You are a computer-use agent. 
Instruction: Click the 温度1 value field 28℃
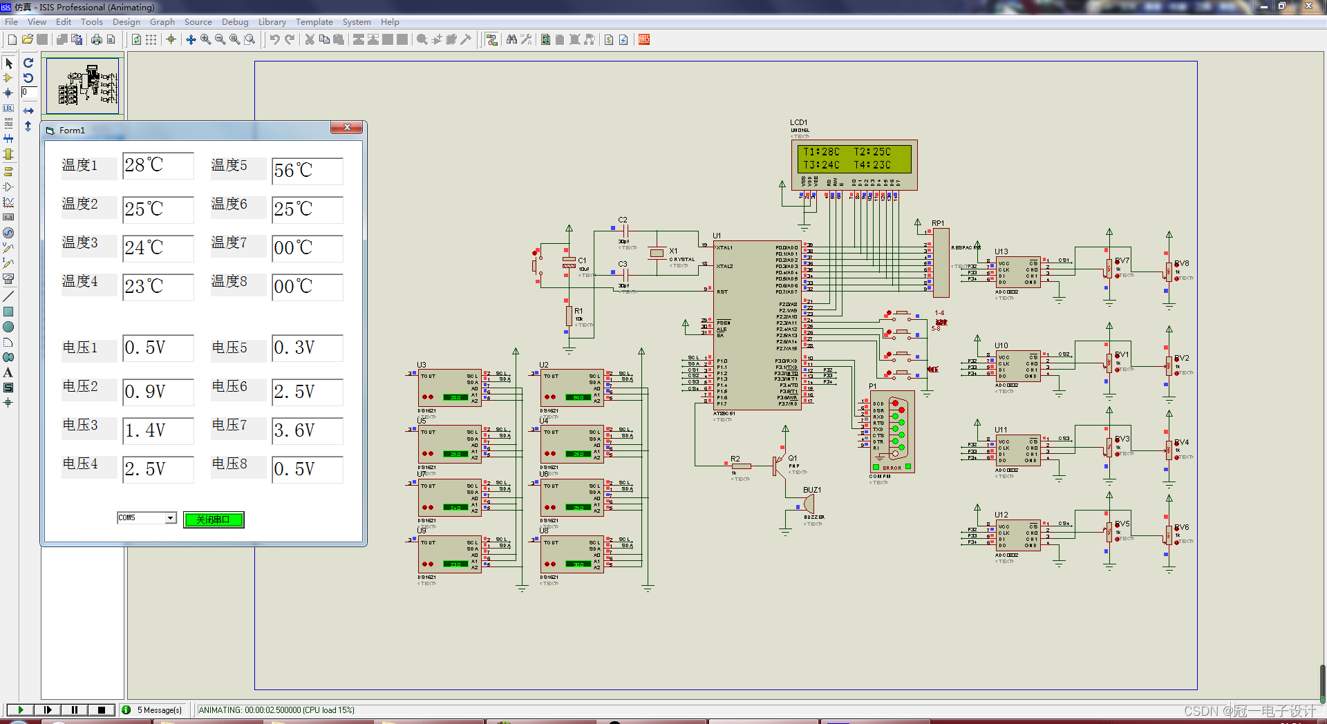tap(158, 166)
